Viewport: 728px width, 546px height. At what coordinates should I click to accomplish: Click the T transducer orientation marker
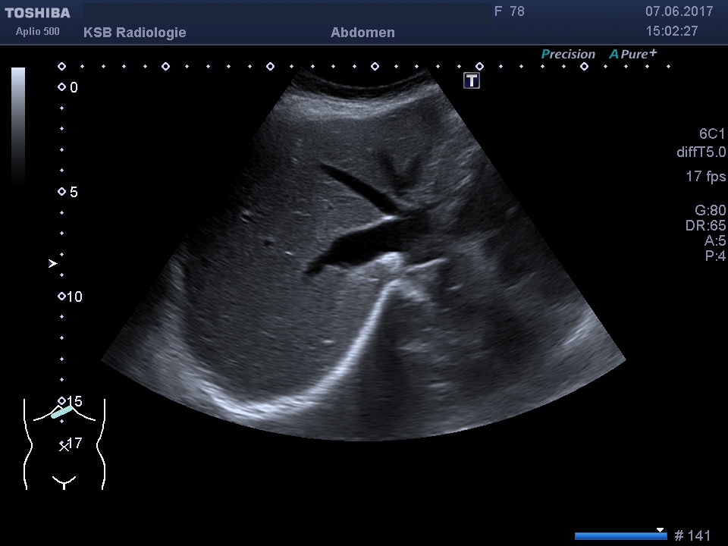471,80
